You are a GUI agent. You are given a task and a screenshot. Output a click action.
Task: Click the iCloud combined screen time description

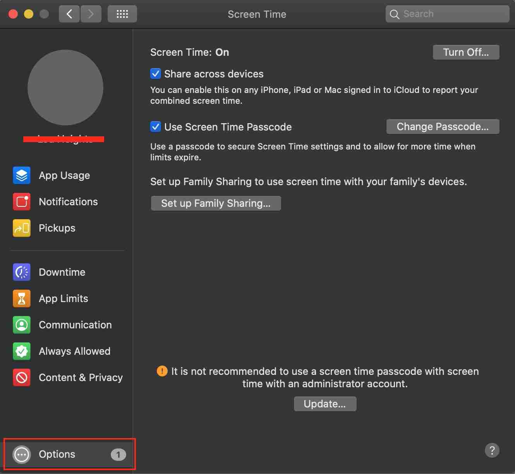(314, 95)
